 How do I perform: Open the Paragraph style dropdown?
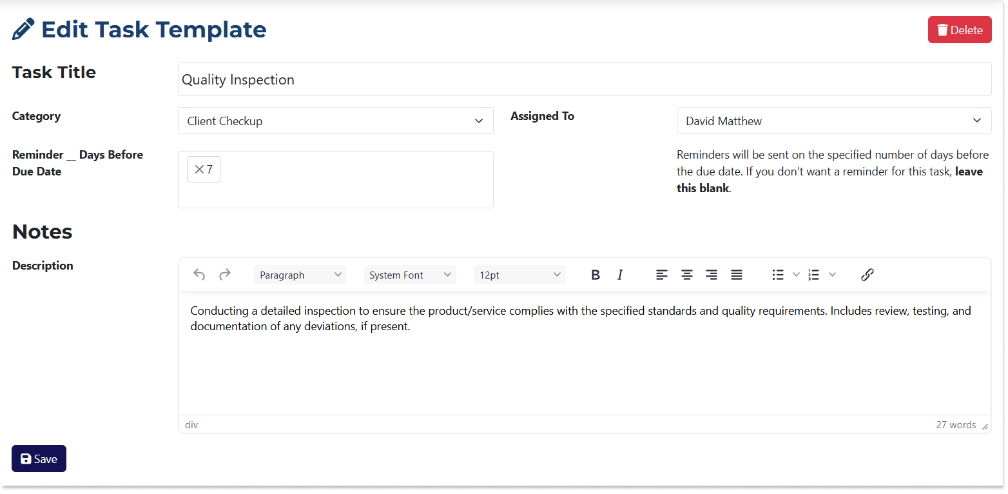[x=299, y=274]
